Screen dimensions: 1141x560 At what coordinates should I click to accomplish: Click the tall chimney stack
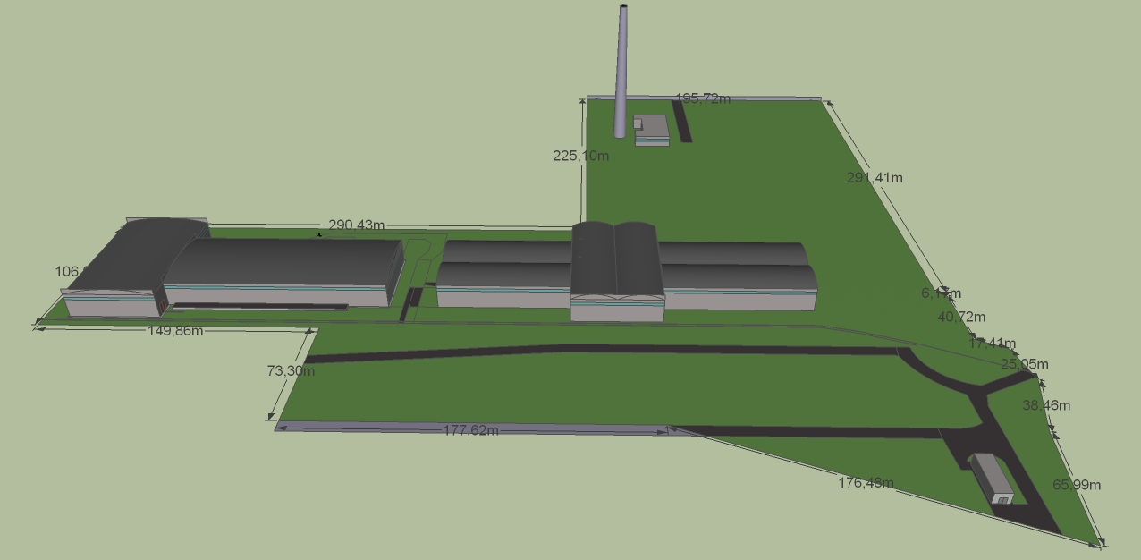click(621, 72)
